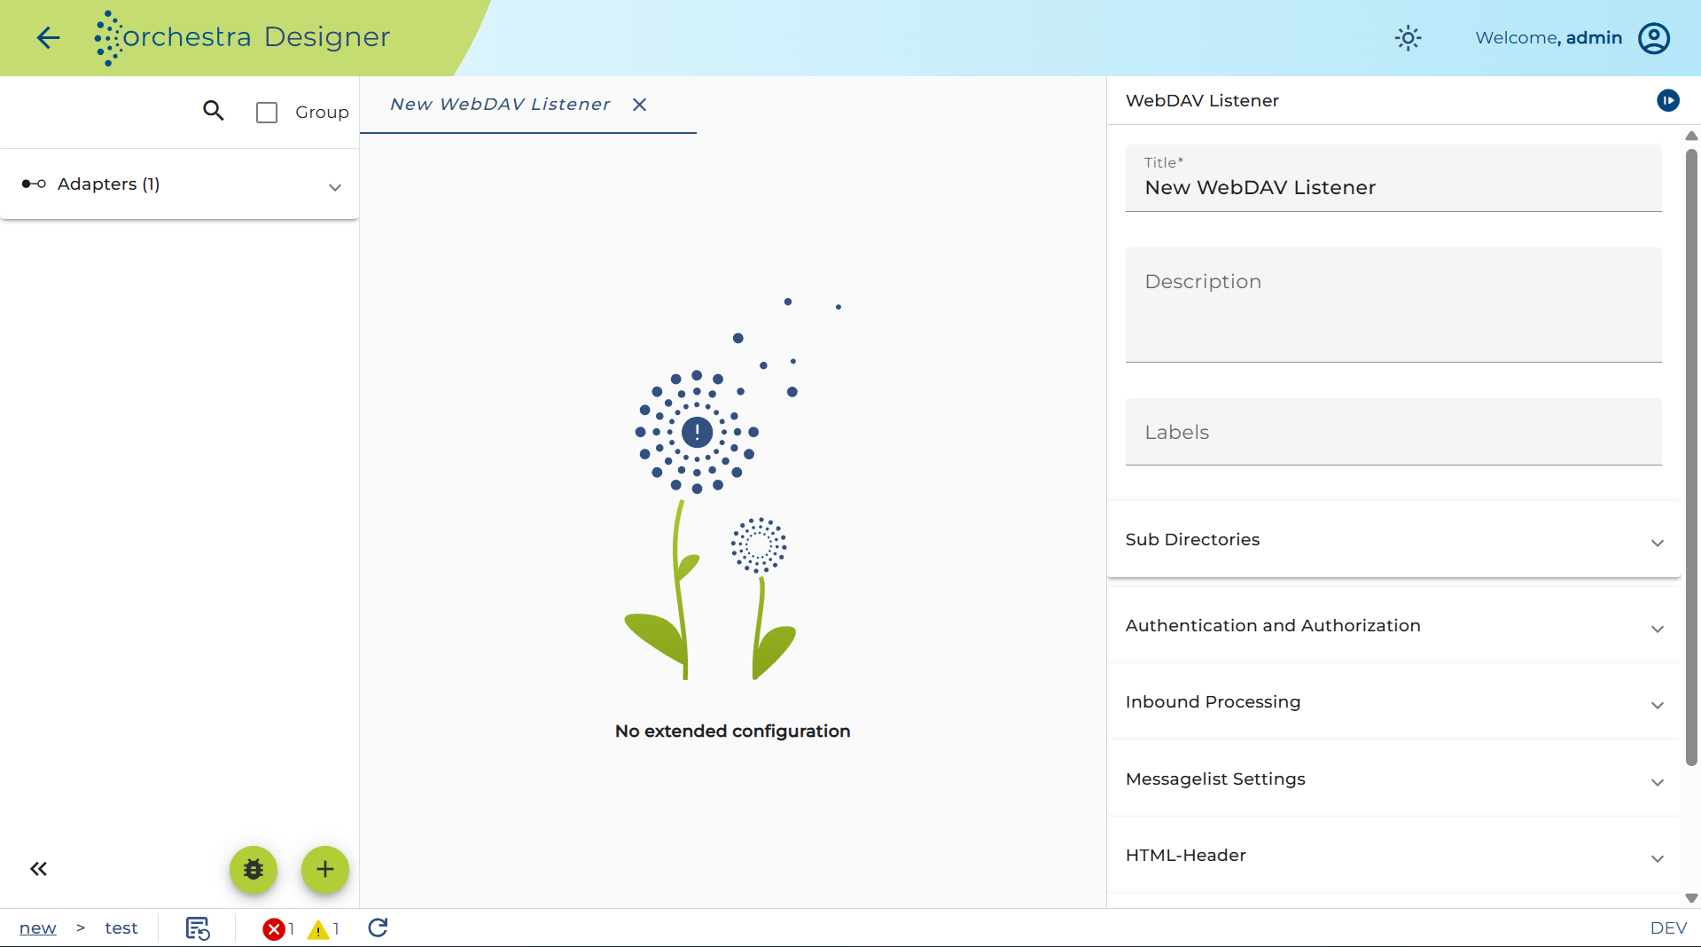Expand the Adapters (1) section
The height and width of the screenshot is (947, 1701).
[x=179, y=184]
